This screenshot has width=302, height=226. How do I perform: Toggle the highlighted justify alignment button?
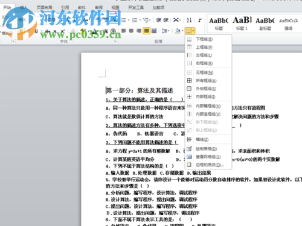coord(147,31)
